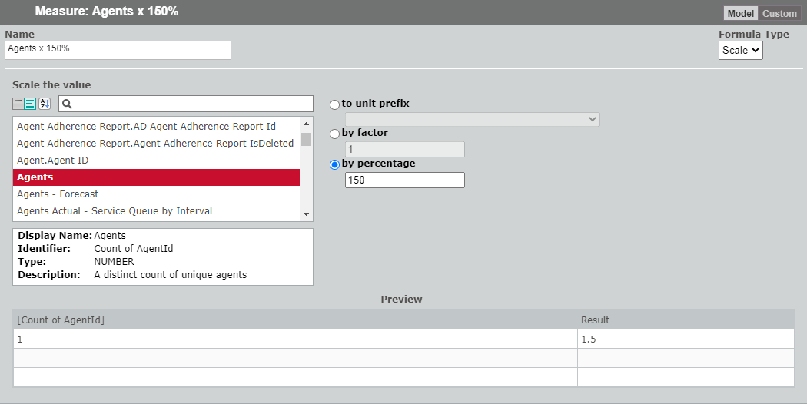Viewport: 807px width, 404px height.
Task: Click the list scrollbar up arrow
Action: pos(306,124)
